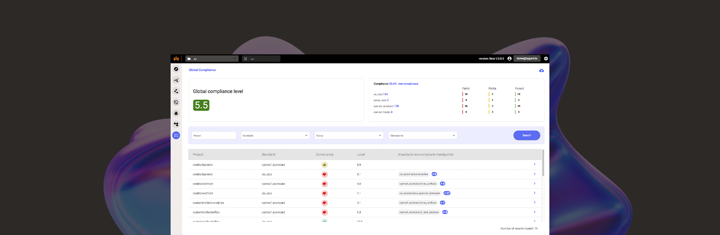Click the +6 badge for credits/backend
The height and width of the screenshot is (235, 720).
click(434, 174)
